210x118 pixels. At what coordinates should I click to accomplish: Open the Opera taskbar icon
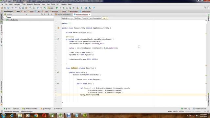click(44, 115)
